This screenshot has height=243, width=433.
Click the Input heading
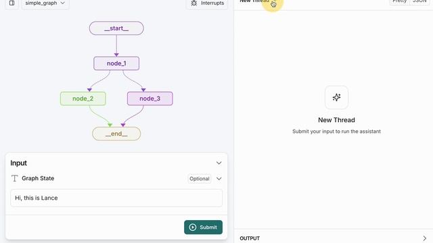(x=18, y=163)
